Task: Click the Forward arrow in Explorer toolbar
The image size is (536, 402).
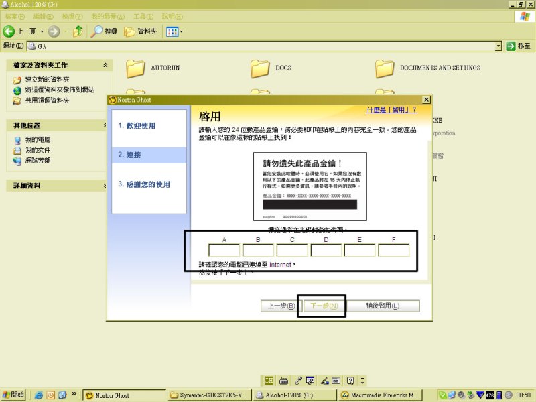Action: click(54, 31)
